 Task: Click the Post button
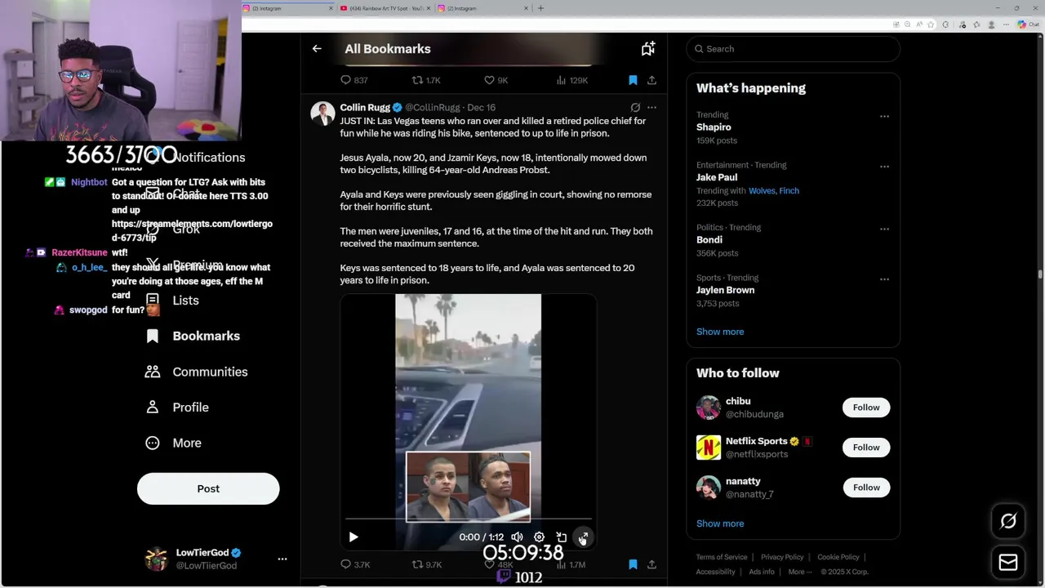(x=208, y=488)
